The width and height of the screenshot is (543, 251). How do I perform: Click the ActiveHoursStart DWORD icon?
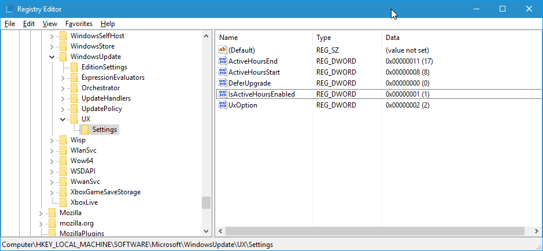pos(222,72)
